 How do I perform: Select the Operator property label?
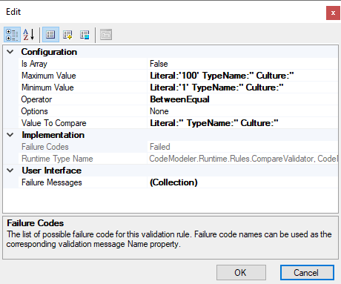tap(36, 99)
